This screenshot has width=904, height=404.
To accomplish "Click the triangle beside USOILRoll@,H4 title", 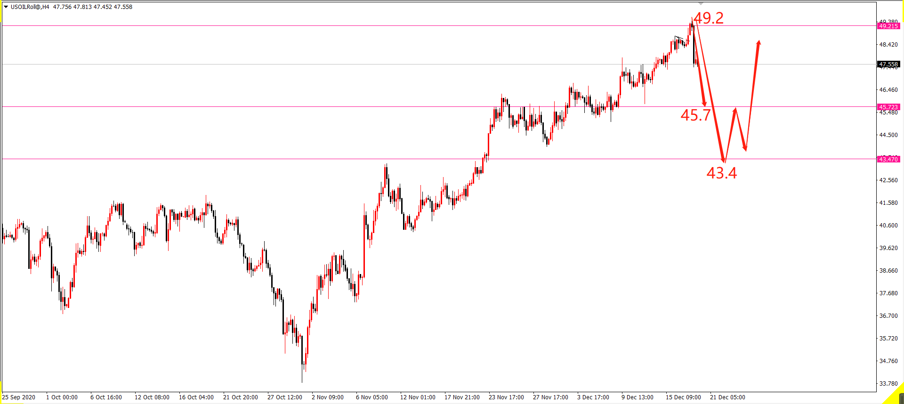I will point(6,7).
